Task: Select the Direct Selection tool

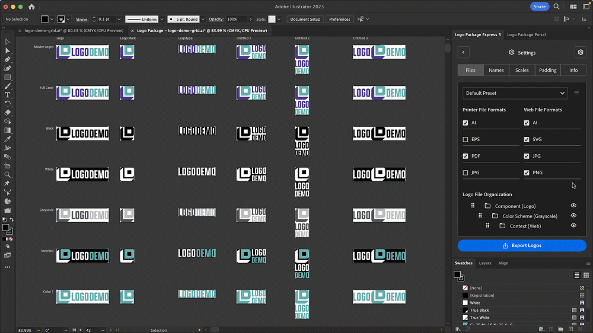Action: point(8,51)
